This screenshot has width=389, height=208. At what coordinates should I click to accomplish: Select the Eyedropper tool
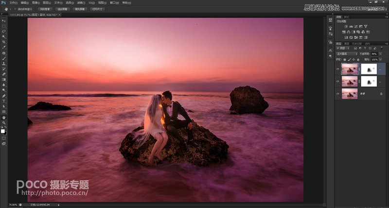4,47
